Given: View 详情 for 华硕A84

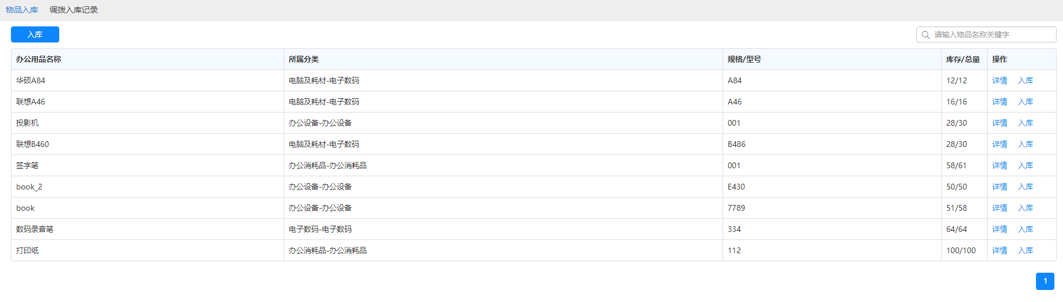Looking at the screenshot, I should 1000,80.
